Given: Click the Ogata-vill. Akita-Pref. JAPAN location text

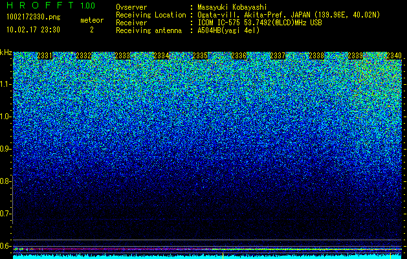Looking at the screenshot, I should tap(289, 15).
